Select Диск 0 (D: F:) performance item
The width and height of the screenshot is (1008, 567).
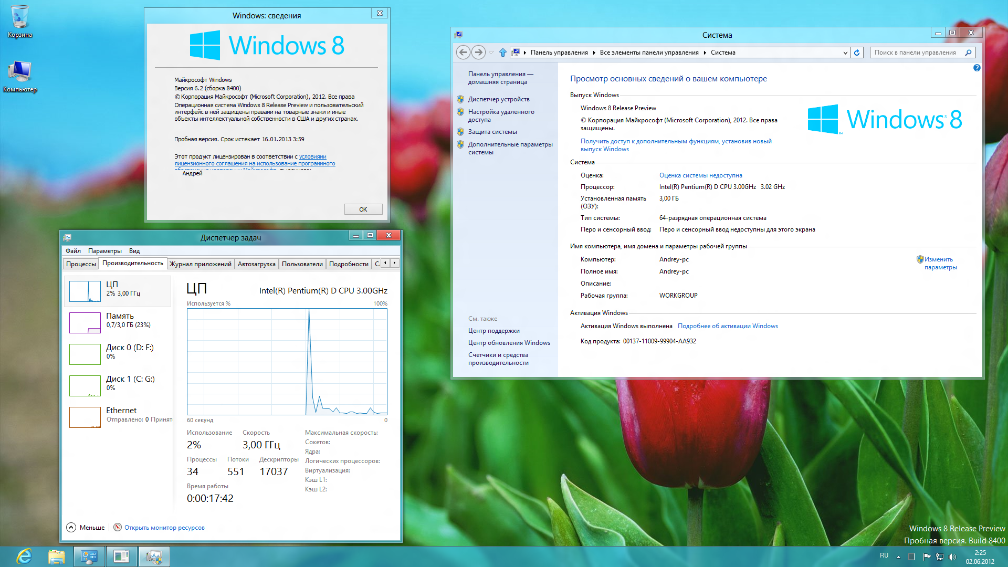click(118, 354)
